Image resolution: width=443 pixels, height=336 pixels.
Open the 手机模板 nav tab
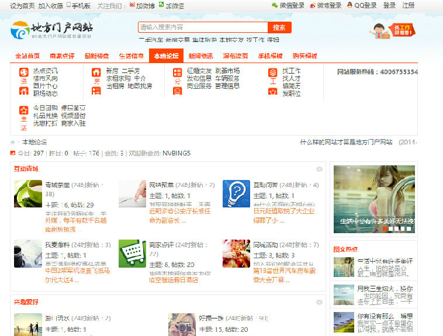point(270,56)
